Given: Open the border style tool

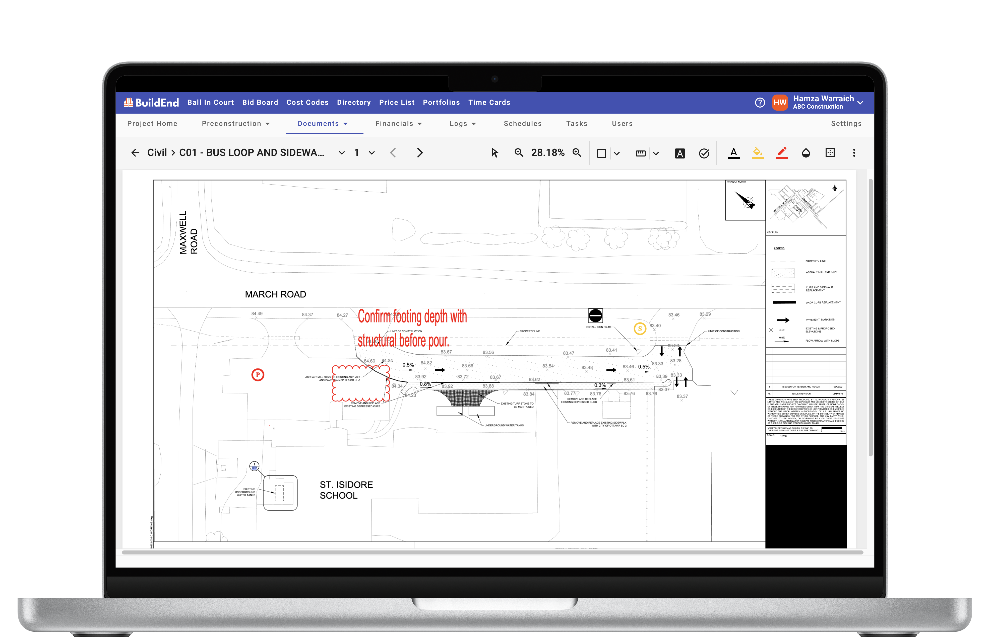Looking at the screenshot, I should click(x=830, y=153).
